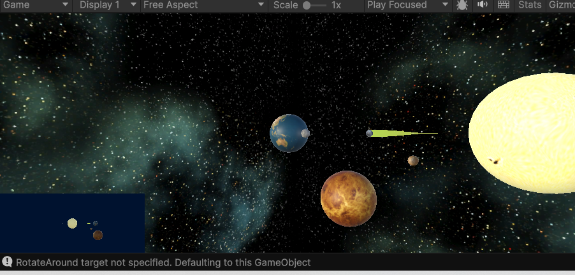575x275 pixels.
Task: Click the console warning icon in status bar
Action: pyautogui.click(x=8, y=262)
